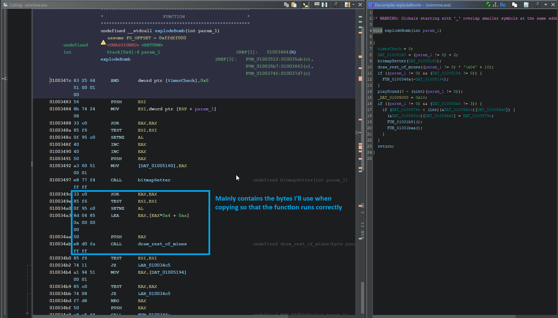
Task: Click the Paste icon in Listing toolbar
Action: (x=294, y=5)
